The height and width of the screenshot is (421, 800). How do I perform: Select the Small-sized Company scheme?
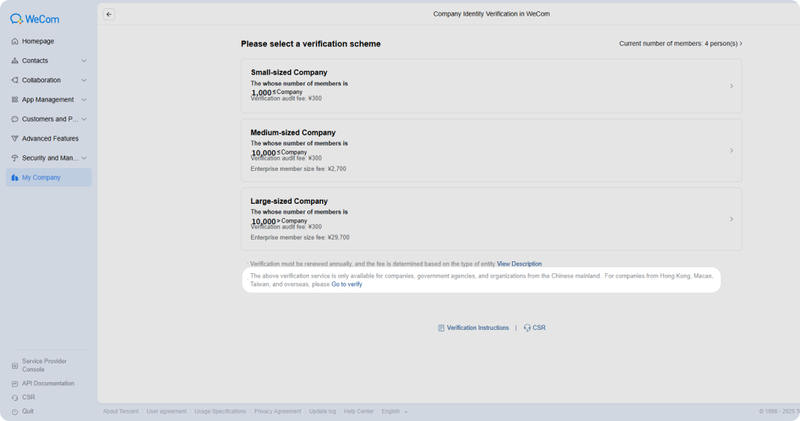tap(491, 86)
